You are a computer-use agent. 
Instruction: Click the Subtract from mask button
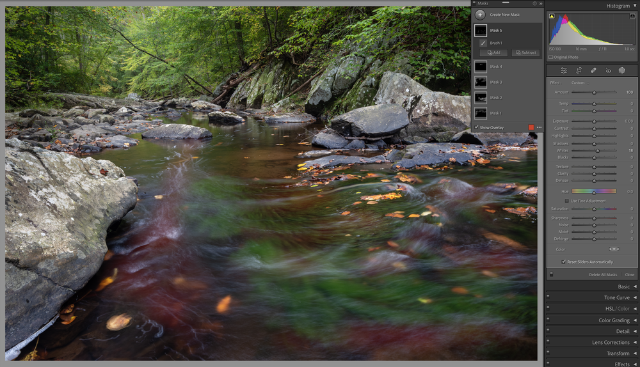525,52
